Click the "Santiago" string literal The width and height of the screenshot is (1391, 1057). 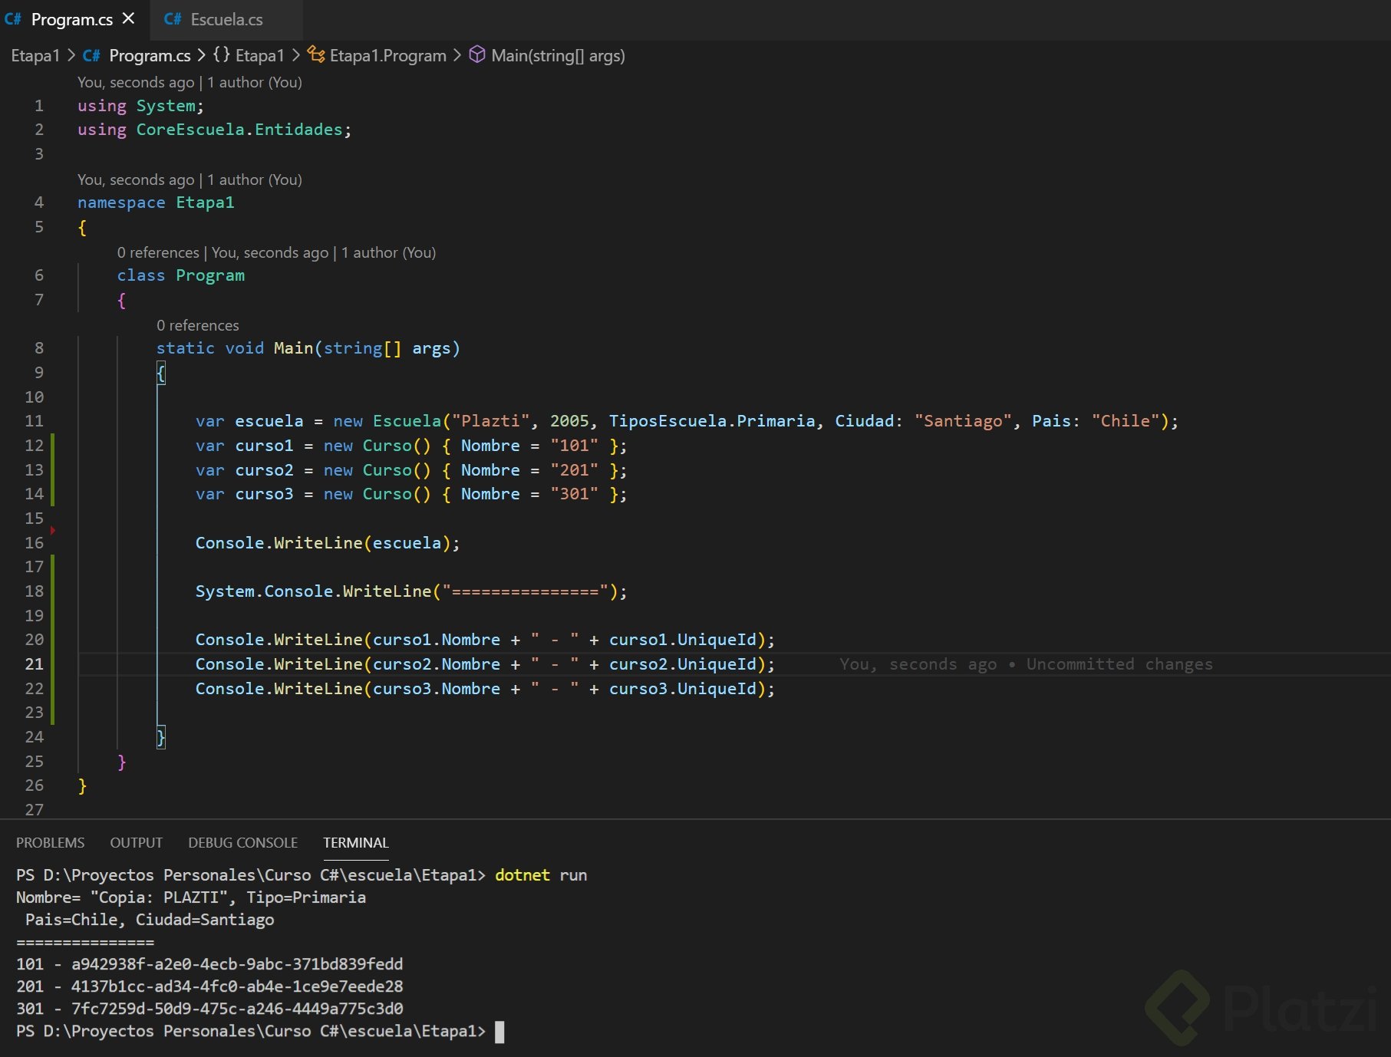coord(963,421)
